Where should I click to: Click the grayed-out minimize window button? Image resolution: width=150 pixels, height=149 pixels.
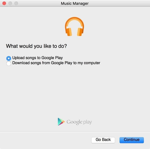(x=10, y=3)
